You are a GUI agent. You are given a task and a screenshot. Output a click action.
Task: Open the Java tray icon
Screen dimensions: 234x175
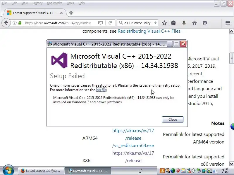click(162, 171)
